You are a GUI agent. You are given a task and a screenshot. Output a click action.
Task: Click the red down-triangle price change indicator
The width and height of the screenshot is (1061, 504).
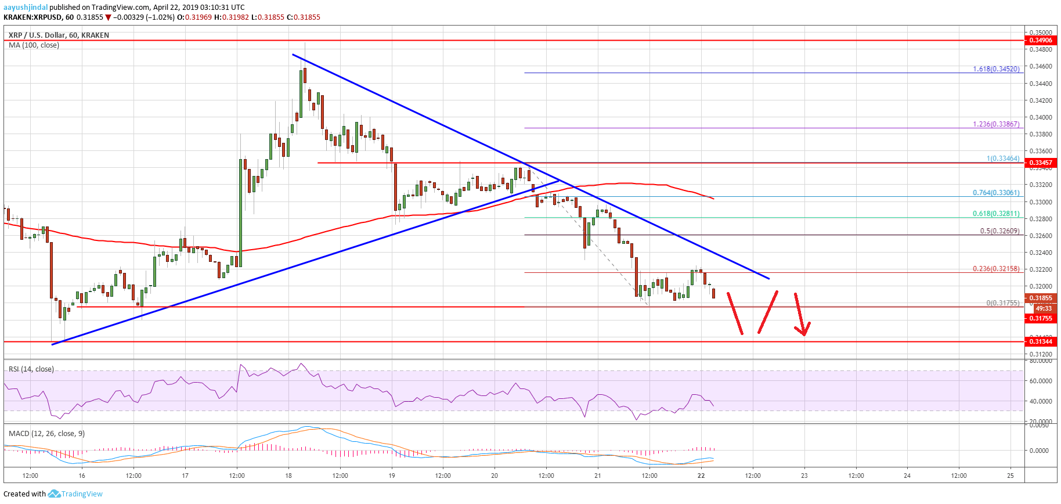108,17
